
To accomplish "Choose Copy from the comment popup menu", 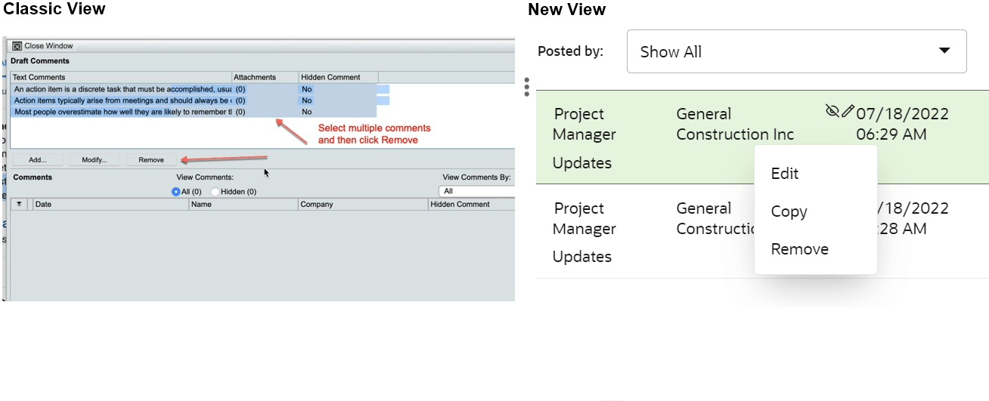I will point(789,211).
